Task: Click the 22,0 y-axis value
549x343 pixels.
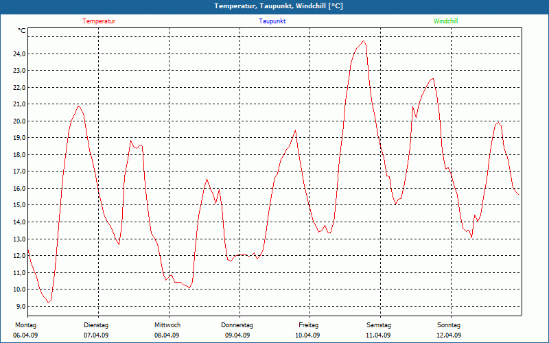Action: pyautogui.click(x=20, y=87)
